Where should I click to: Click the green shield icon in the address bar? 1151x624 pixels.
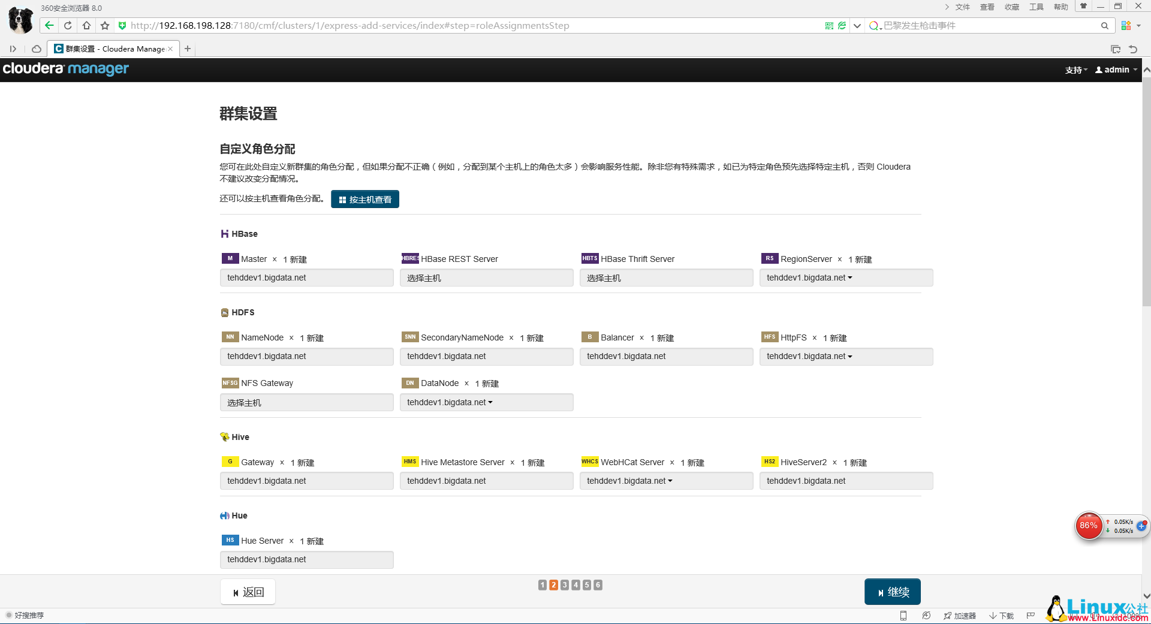(122, 26)
